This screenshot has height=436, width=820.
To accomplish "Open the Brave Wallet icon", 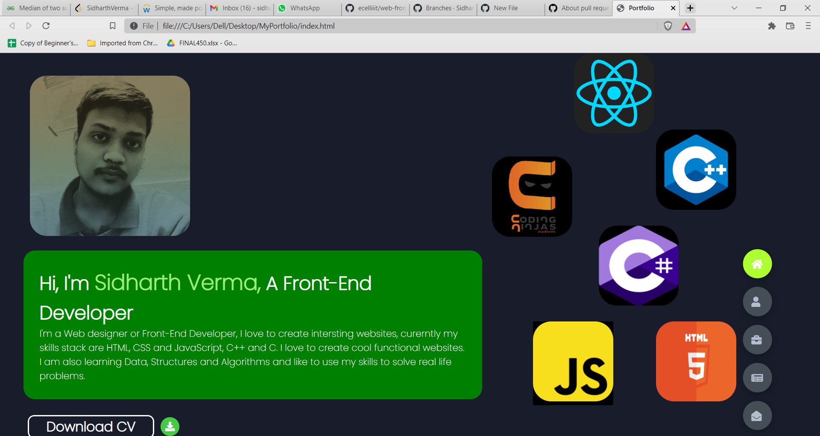I will (x=790, y=26).
